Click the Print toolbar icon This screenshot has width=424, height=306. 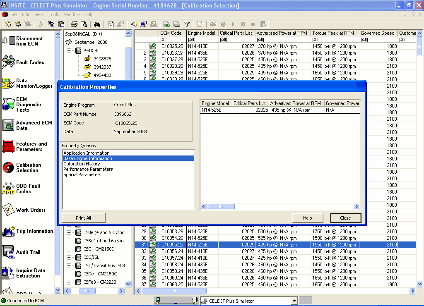tap(74, 24)
